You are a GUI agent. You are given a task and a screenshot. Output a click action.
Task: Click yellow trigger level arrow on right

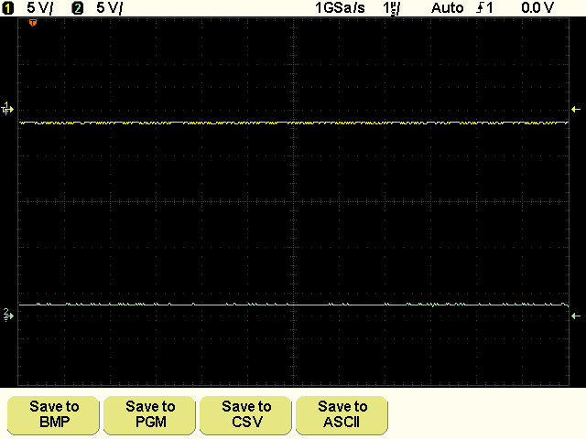coord(576,110)
